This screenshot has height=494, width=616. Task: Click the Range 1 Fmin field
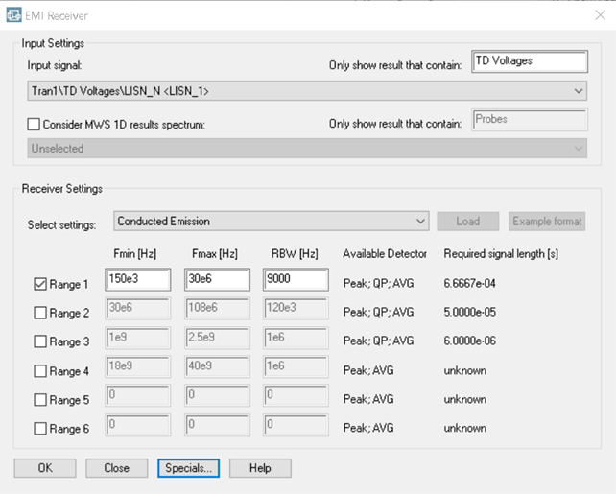(x=137, y=280)
